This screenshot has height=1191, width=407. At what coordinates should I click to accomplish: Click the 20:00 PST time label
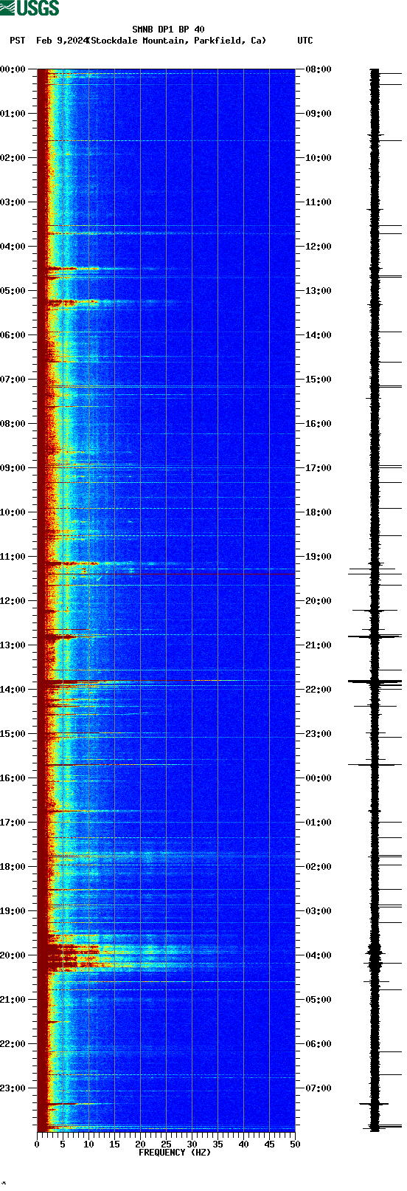(13, 955)
